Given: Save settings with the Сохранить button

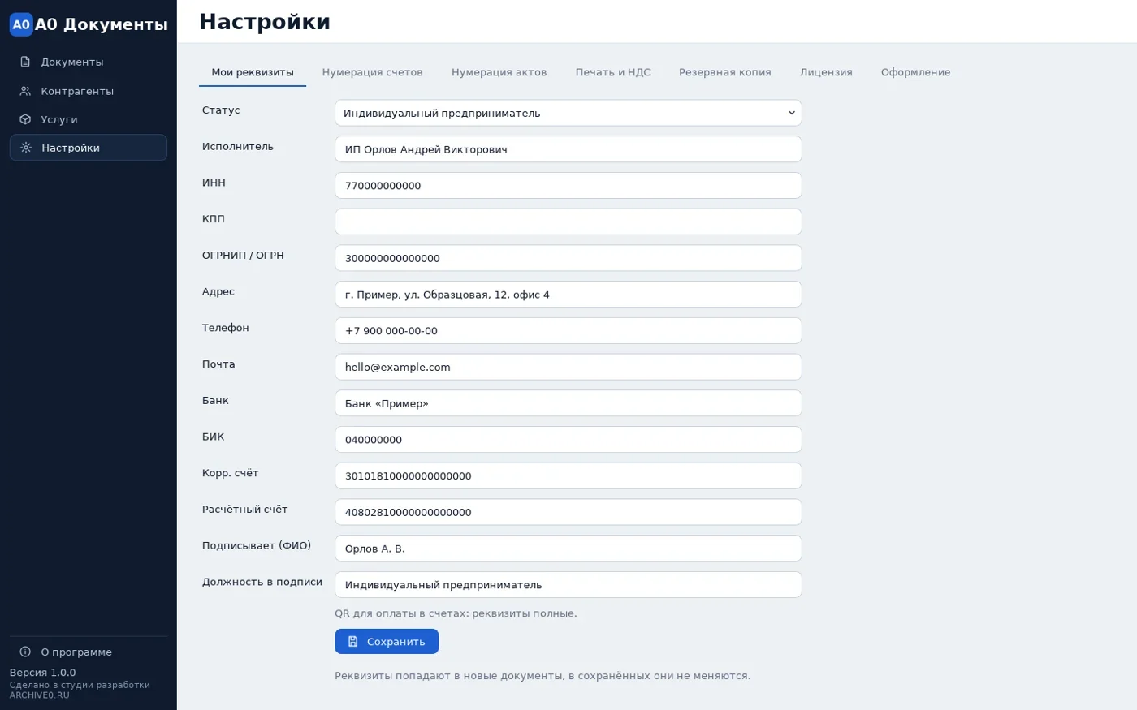Looking at the screenshot, I should click(x=387, y=641).
